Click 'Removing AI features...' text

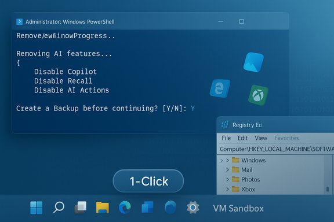64,54
